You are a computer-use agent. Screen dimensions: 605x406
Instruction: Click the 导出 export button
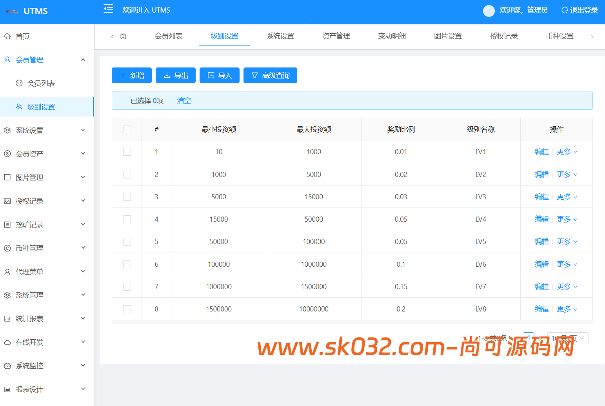click(176, 75)
